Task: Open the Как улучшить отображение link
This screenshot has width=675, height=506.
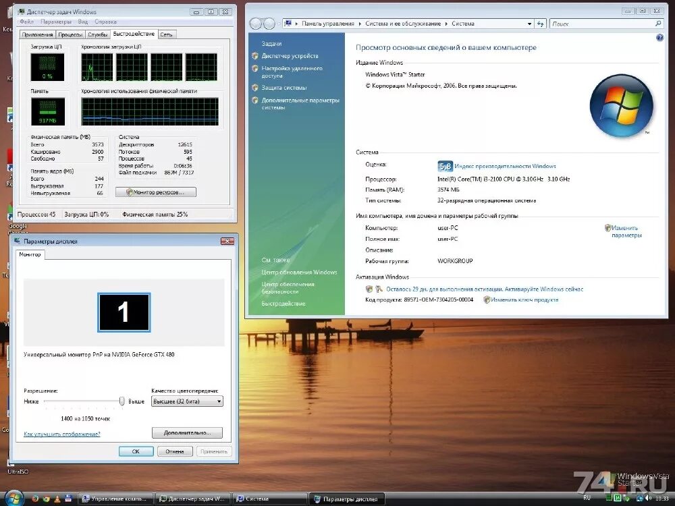Action: click(x=62, y=434)
